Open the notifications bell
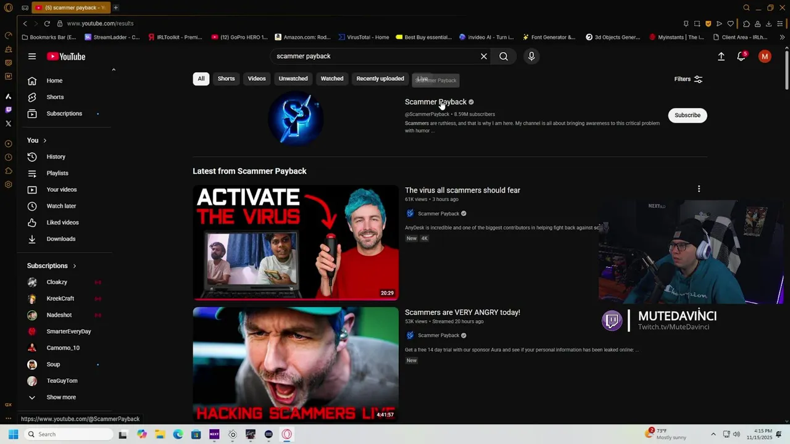The image size is (790, 444). [x=741, y=56]
